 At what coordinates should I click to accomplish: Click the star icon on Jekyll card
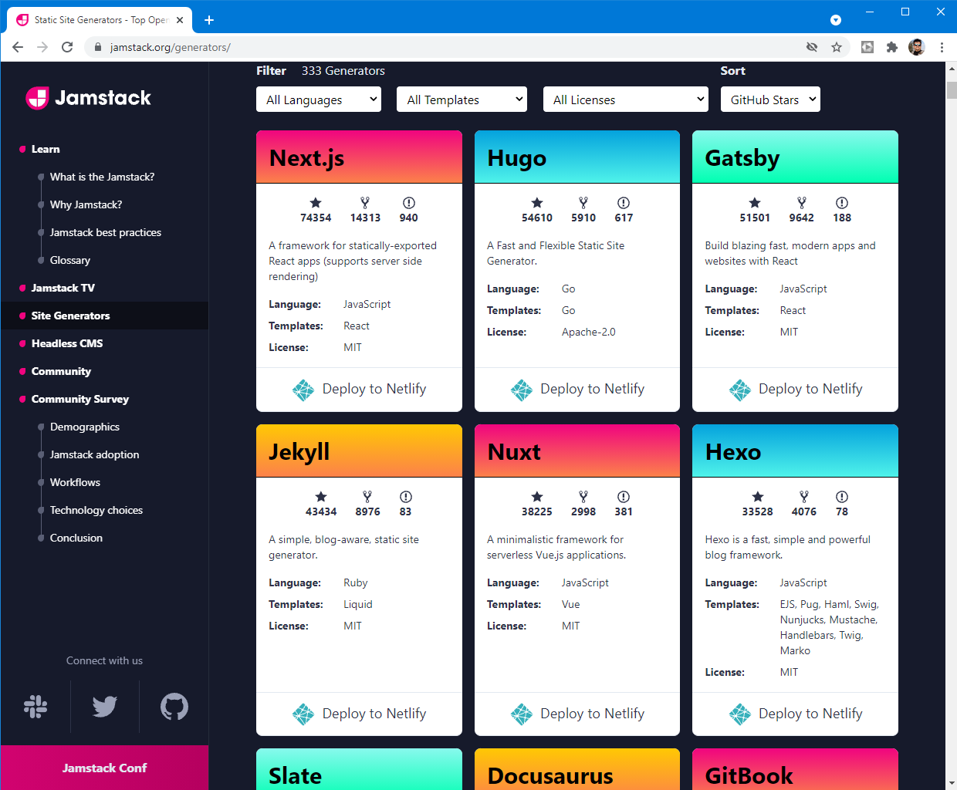point(321,497)
